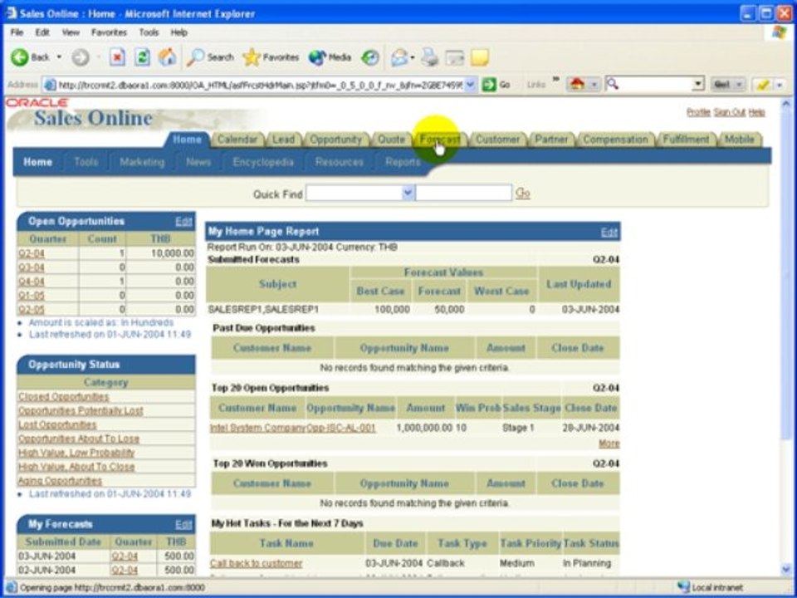Open the Opp-ISC-AL-001 opportunity link
Image resolution: width=797 pixels, height=598 pixels.
coord(340,428)
